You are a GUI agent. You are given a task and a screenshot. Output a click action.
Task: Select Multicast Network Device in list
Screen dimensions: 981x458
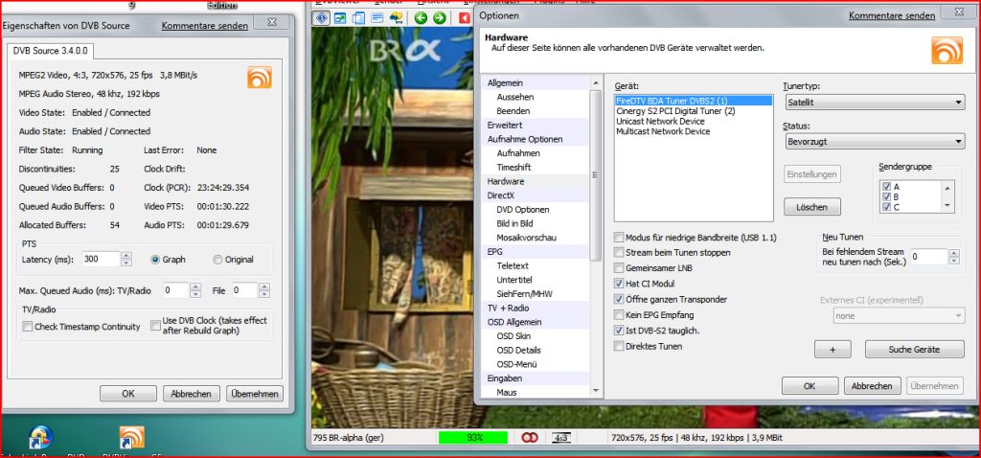pyautogui.click(x=663, y=132)
